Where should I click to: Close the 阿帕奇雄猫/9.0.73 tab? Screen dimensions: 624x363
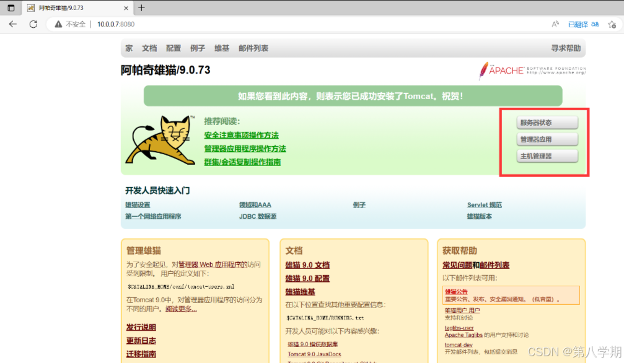click(x=126, y=8)
